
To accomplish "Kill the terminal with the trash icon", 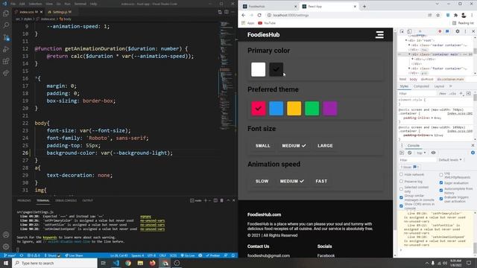I will [222, 200].
